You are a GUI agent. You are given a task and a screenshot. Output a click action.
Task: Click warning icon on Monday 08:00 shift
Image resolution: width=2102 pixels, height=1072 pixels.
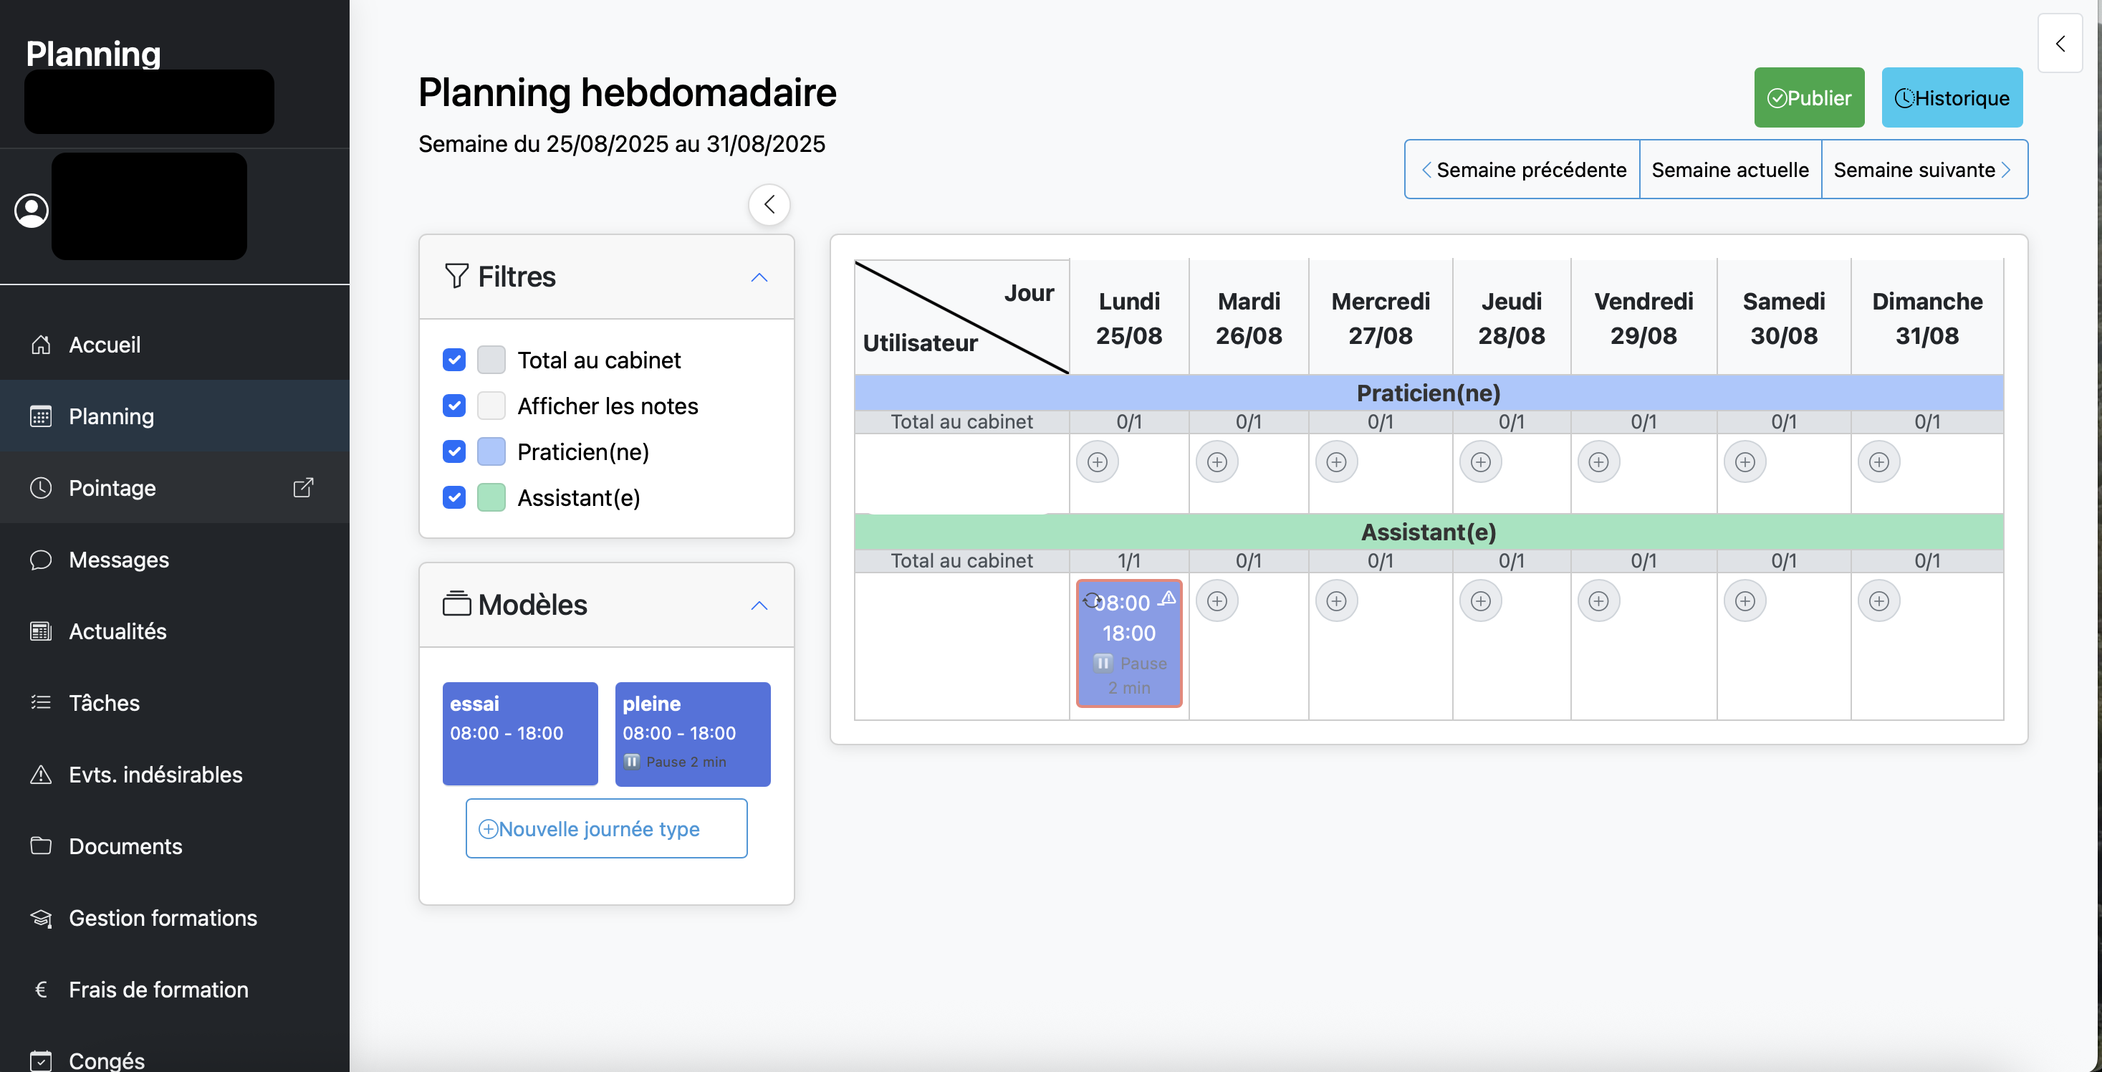coord(1168,598)
